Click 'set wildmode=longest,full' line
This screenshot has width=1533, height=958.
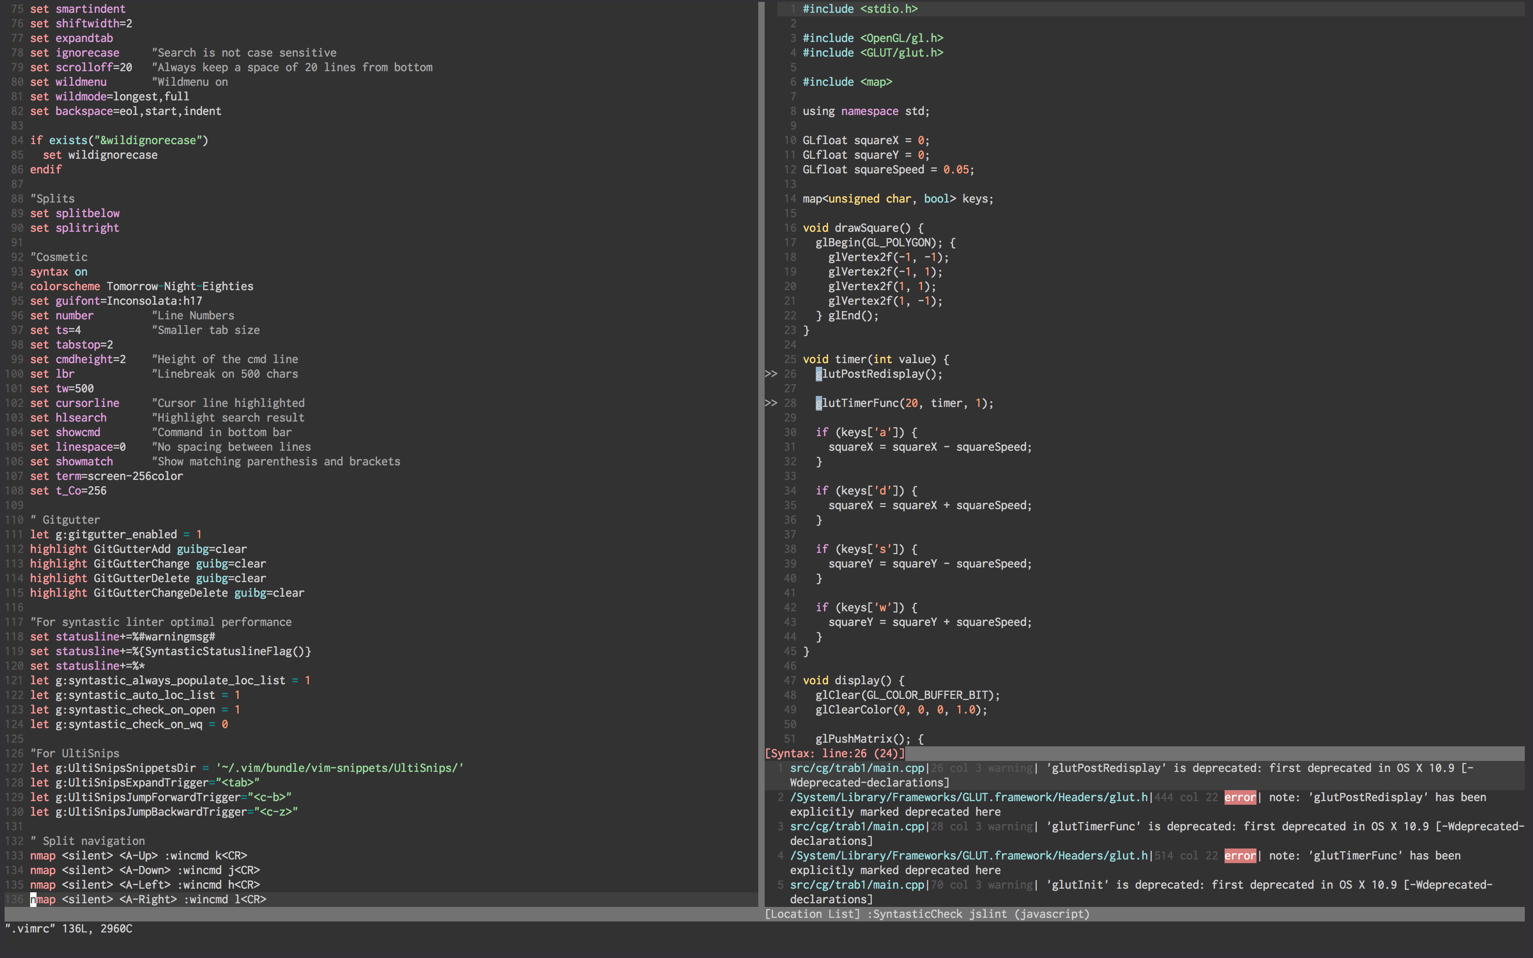point(109,96)
